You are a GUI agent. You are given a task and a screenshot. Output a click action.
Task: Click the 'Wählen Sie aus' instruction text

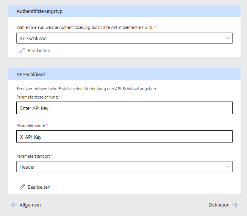pos(85,28)
